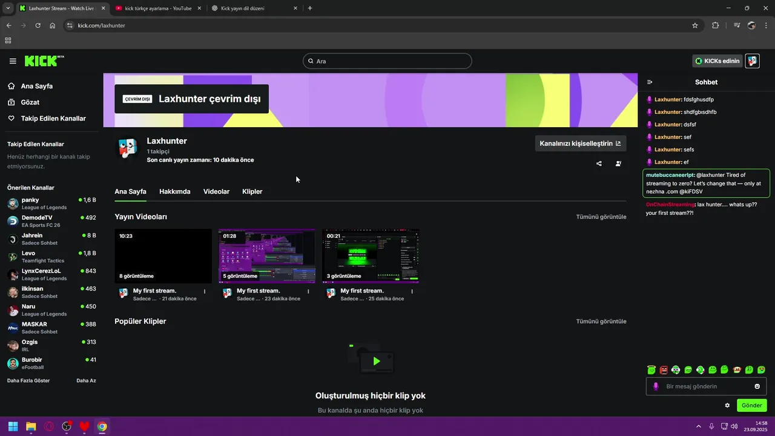Open the profile avatar menu in header

click(752, 61)
